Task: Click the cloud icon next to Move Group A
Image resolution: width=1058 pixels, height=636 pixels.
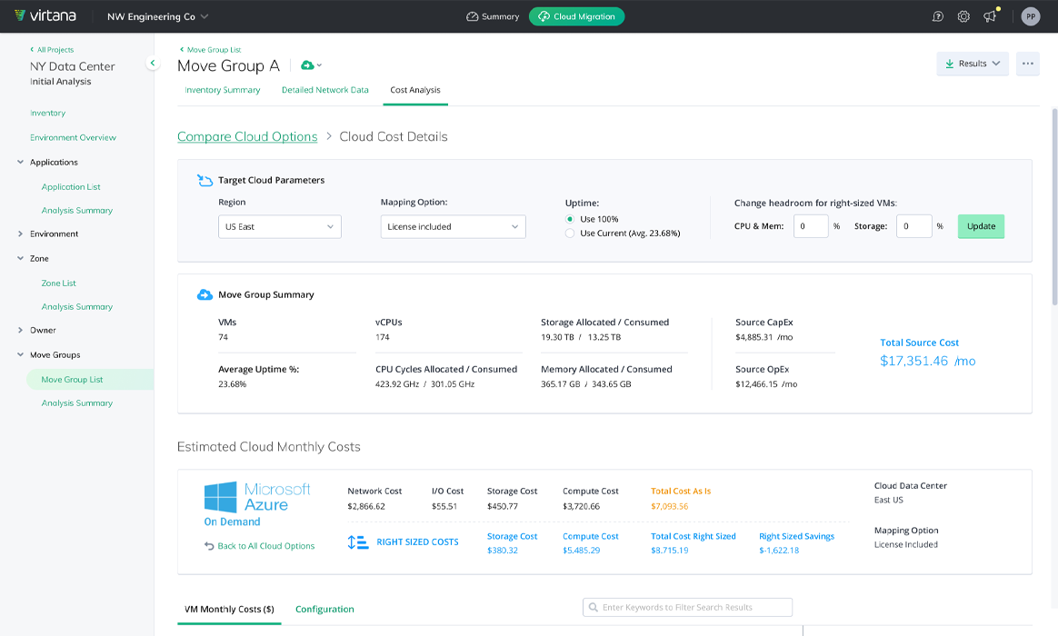Action: coord(310,65)
